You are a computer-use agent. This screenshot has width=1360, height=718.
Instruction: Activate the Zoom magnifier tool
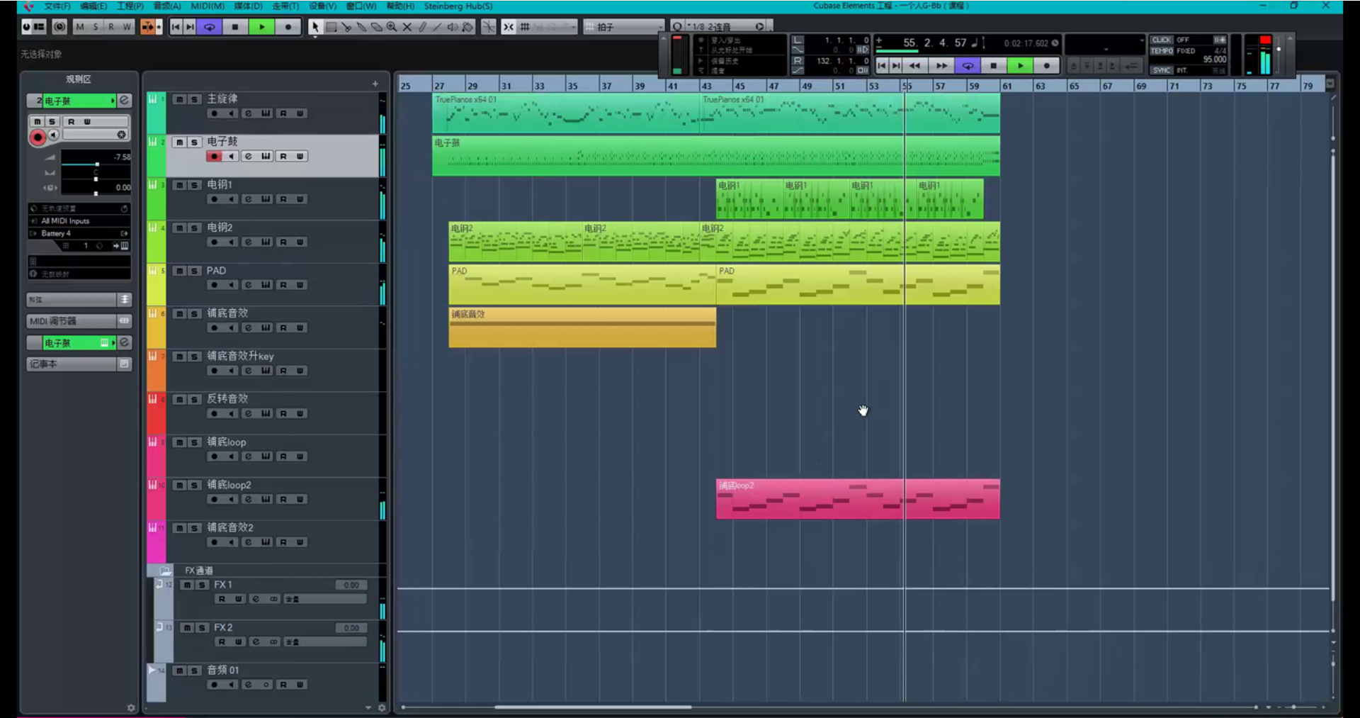(x=392, y=27)
